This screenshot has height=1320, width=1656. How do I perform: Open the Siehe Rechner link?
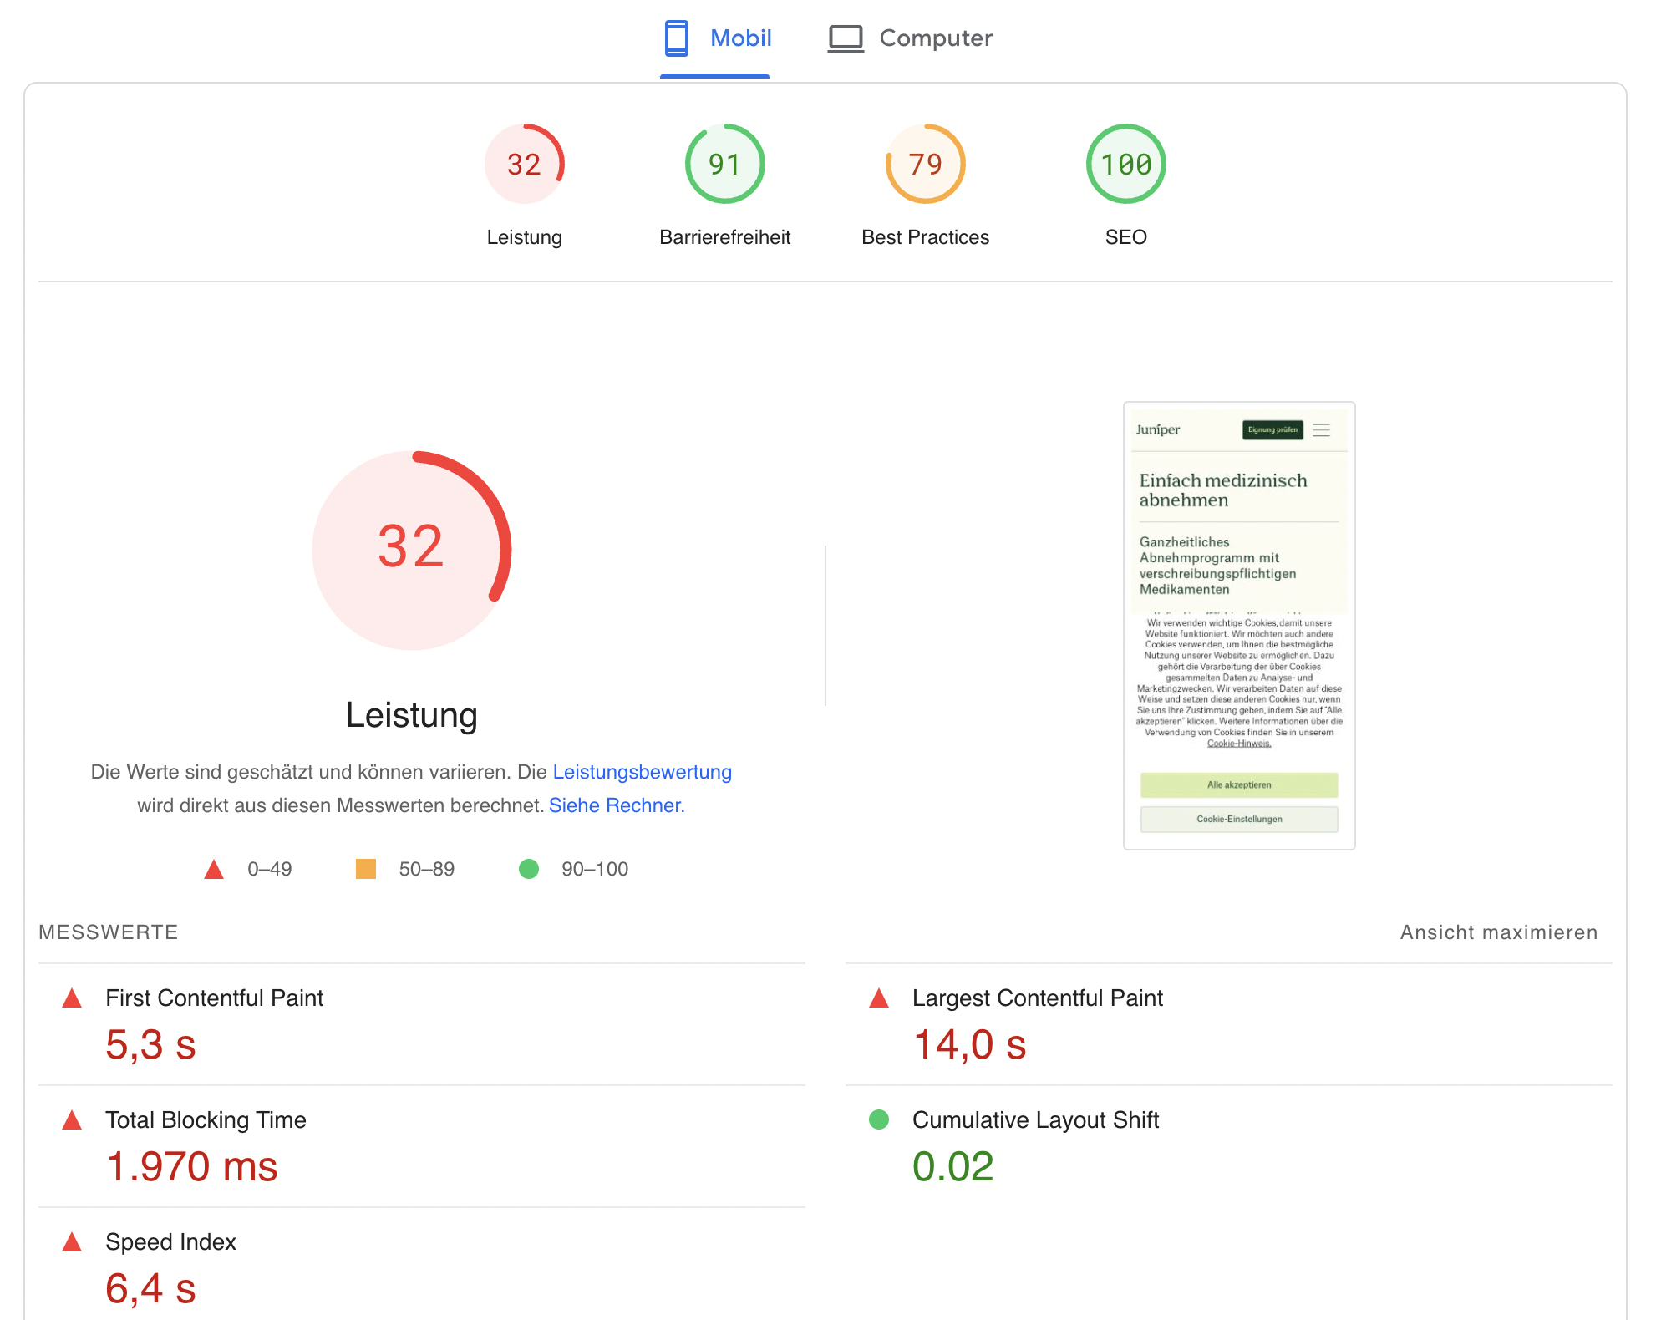pos(617,805)
